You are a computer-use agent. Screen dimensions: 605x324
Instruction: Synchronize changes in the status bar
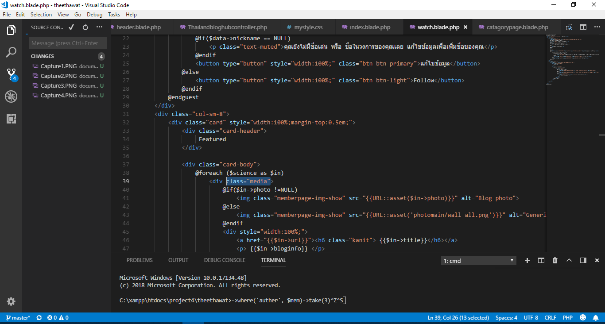point(39,318)
